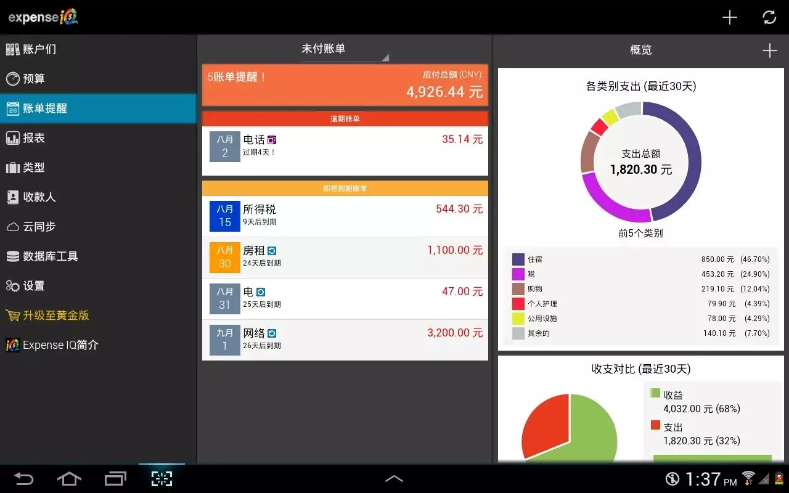Open the 房租 bill row
The height and width of the screenshot is (493, 789).
pyautogui.click(x=345, y=258)
